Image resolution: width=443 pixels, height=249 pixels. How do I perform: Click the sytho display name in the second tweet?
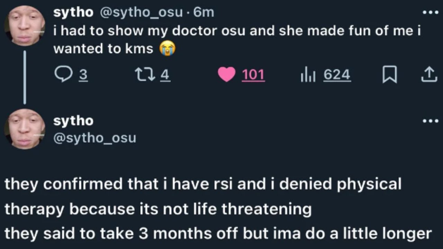click(73, 121)
